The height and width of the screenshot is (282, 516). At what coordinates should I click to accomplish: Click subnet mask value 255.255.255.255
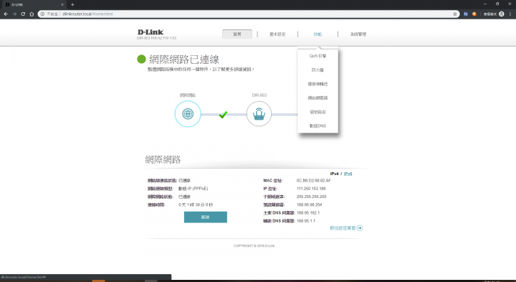pyautogui.click(x=311, y=197)
